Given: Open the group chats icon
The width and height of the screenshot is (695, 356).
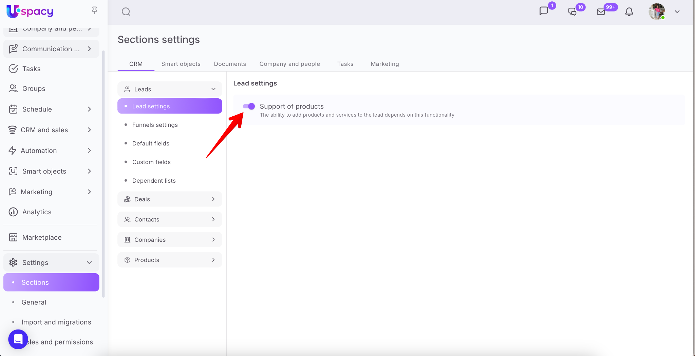Looking at the screenshot, I should pyautogui.click(x=572, y=12).
